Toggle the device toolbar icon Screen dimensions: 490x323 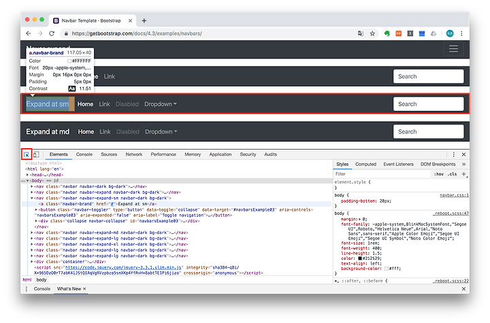pyautogui.click(x=36, y=154)
